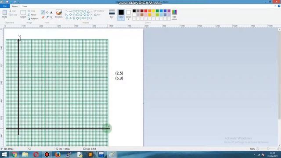Choose the Down arrow shape
The height and width of the screenshot is (158, 281).
coord(67,18)
